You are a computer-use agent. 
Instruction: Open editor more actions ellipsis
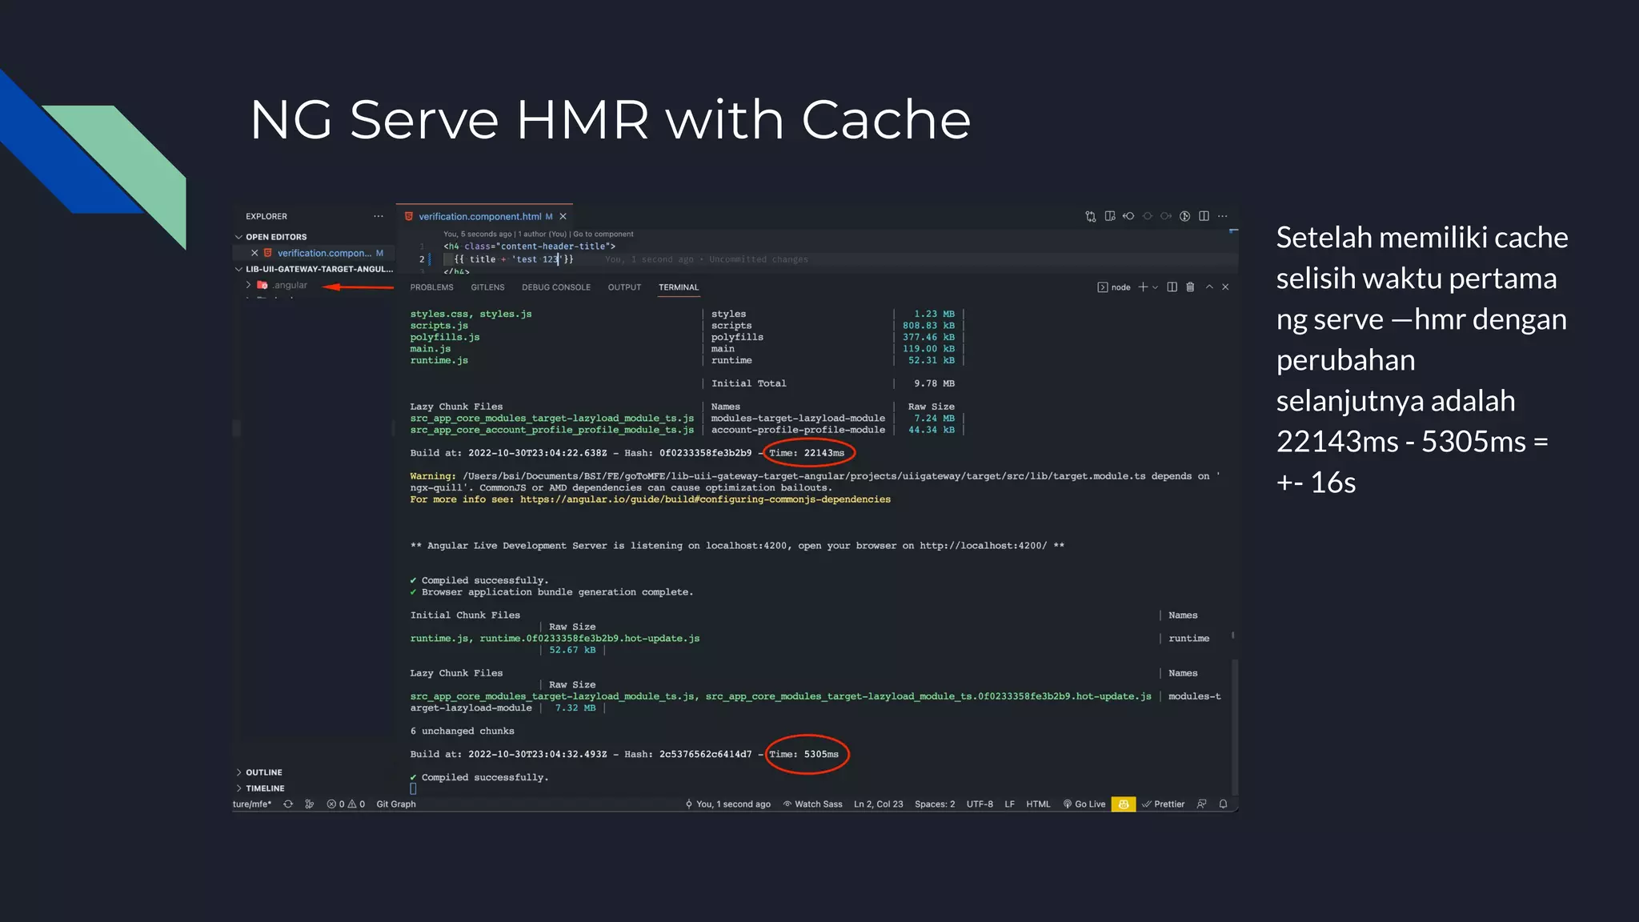[x=1223, y=216]
